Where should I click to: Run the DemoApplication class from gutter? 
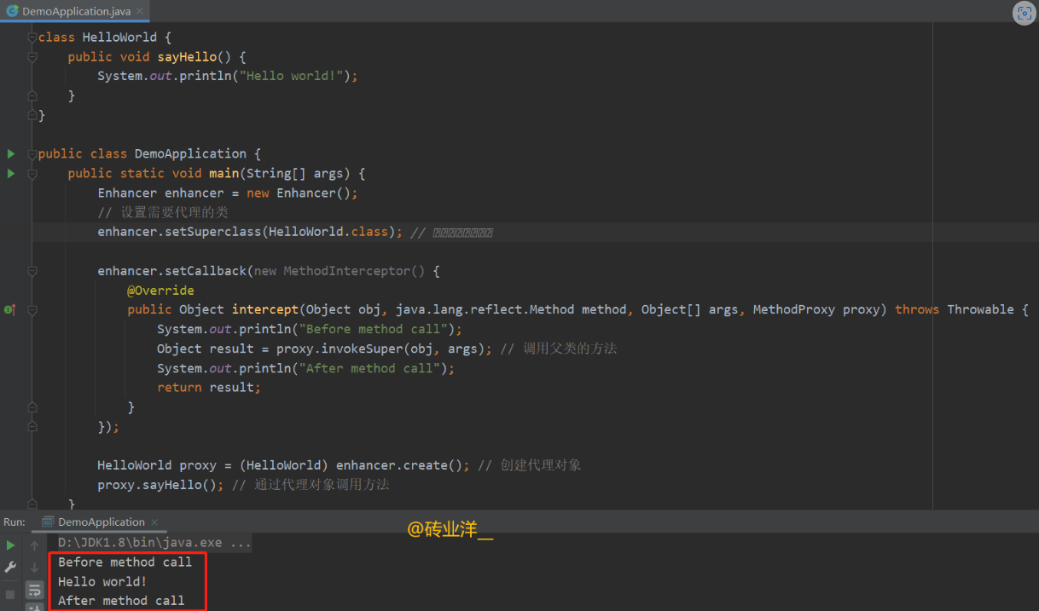coord(11,154)
